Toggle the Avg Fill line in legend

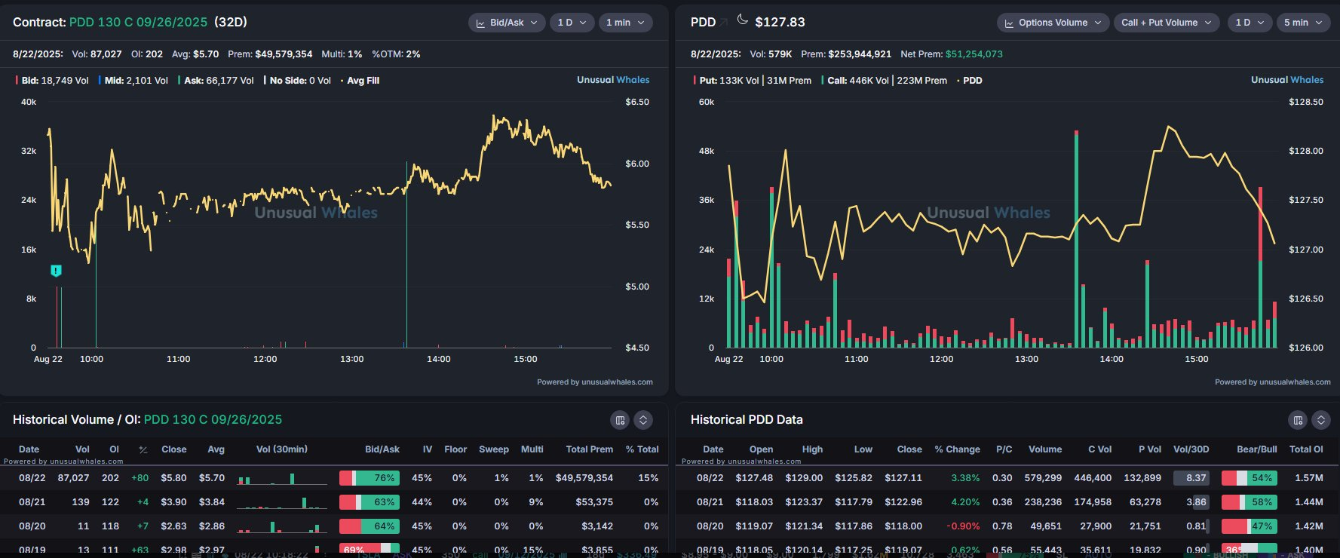click(x=360, y=81)
